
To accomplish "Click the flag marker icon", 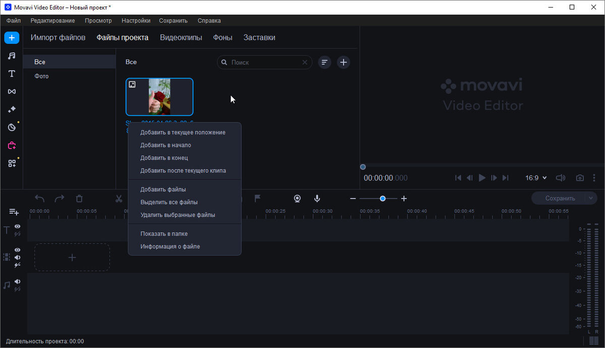I will click(x=258, y=198).
